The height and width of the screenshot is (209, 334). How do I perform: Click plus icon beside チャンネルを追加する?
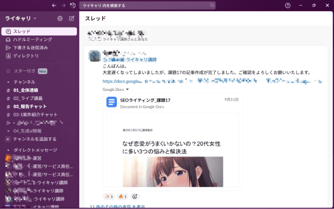click(8, 139)
